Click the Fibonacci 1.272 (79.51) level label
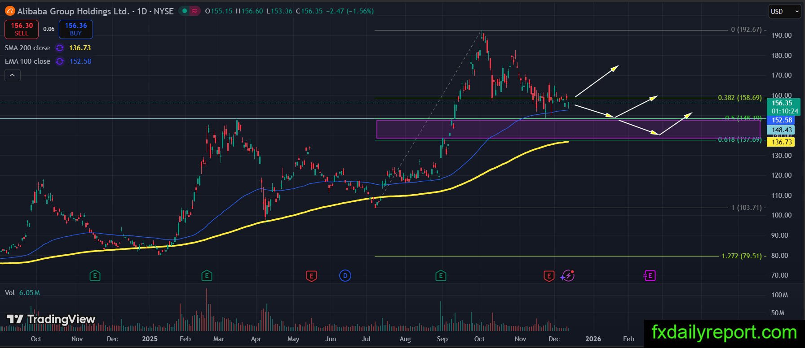This screenshot has height=348, width=805. click(742, 256)
